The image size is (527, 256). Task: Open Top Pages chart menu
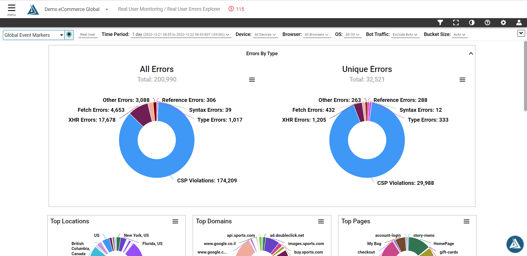click(467, 221)
